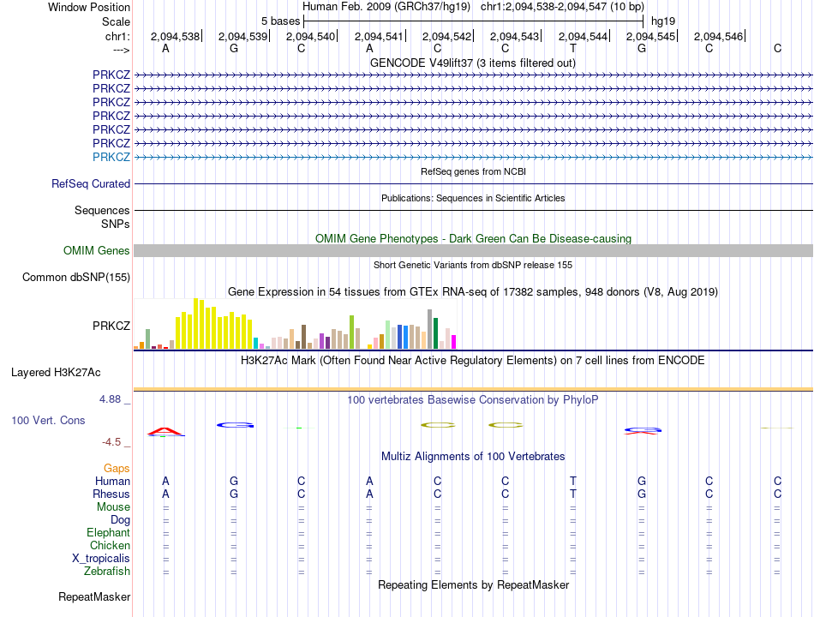Screen dimensions: 814x617
Task: Click the 4.88 PhyloP upper scale value
Action: click(x=110, y=399)
